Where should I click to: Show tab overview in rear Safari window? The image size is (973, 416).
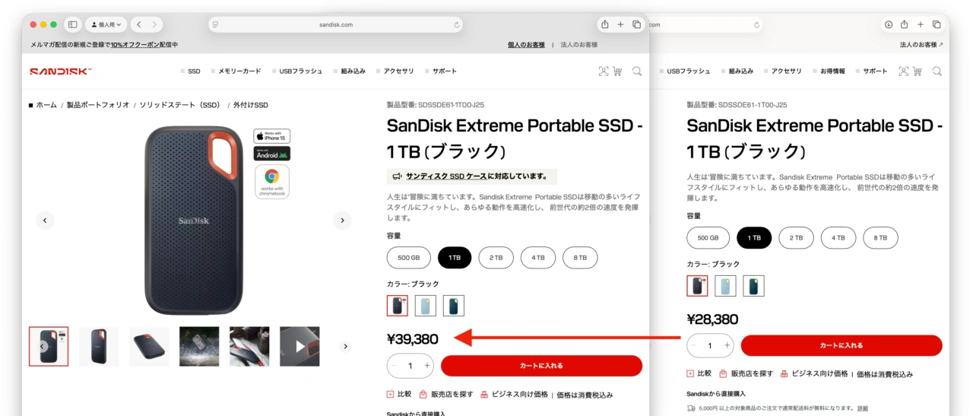pos(937,24)
